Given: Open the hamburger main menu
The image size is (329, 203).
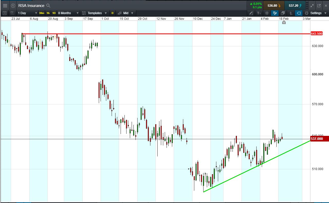Looking at the screenshot, I should pyautogui.click(x=5, y=5).
